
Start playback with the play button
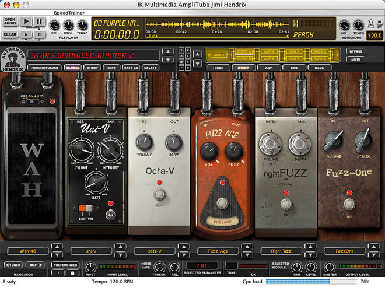click(x=26, y=22)
